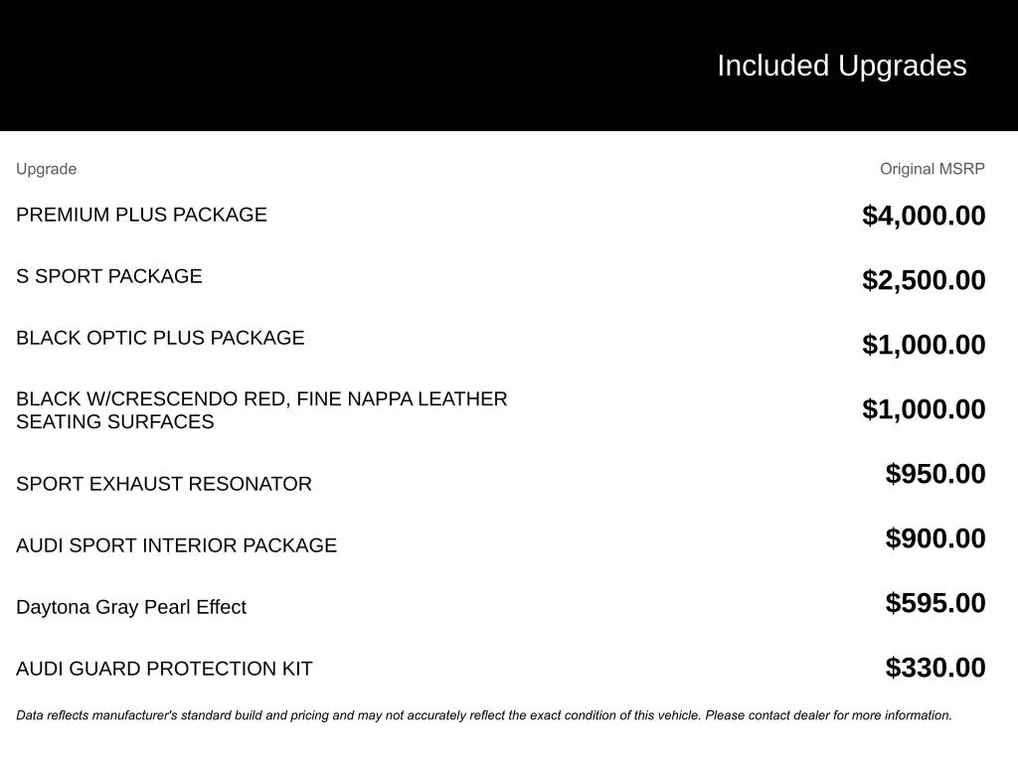The width and height of the screenshot is (1018, 763).
Task: Click the $950.00 price
Action: coord(934,474)
